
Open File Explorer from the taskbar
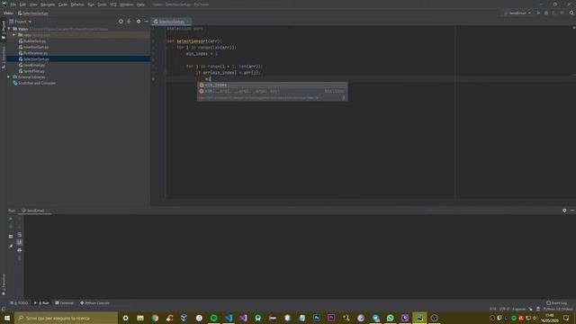pos(140,318)
